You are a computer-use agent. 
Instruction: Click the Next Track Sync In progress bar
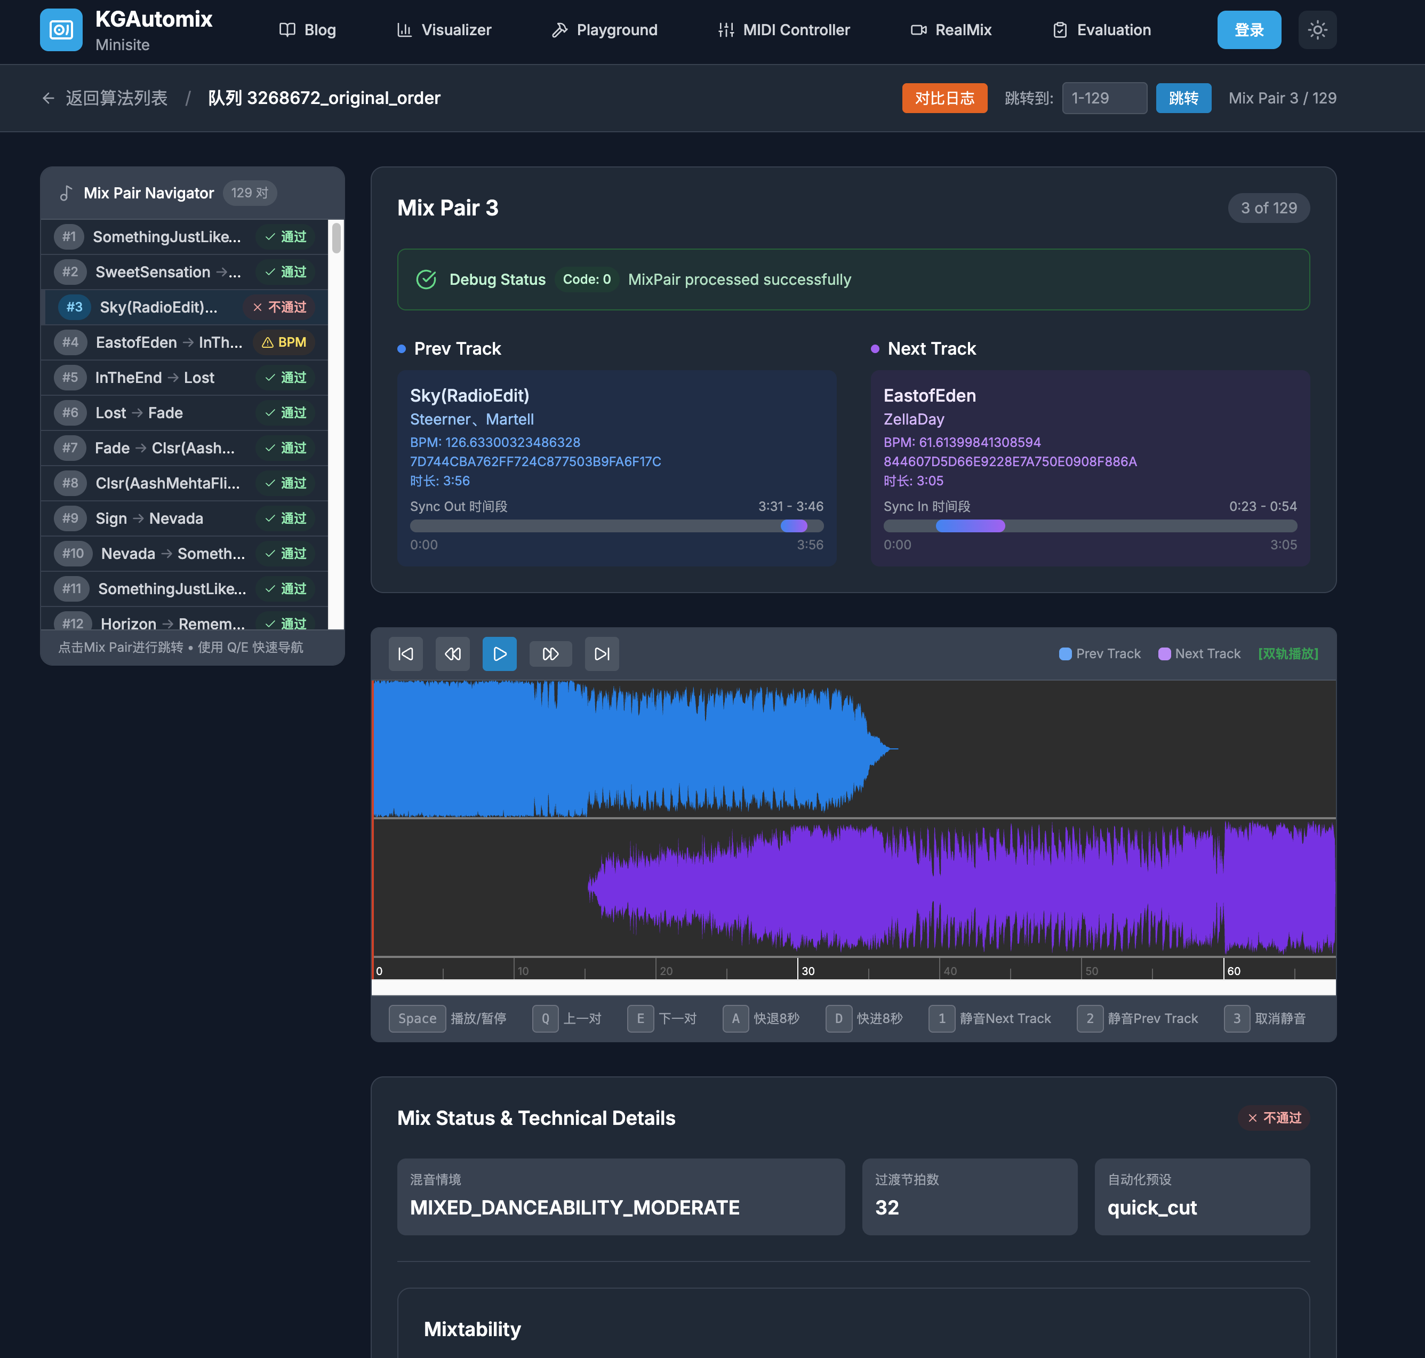(1090, 526)
